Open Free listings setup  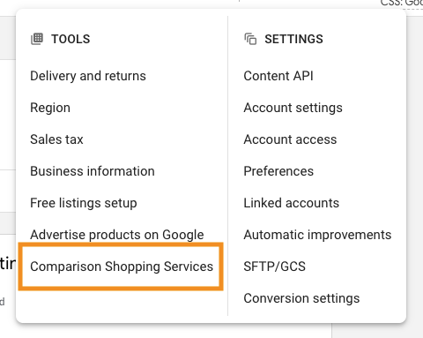tap(84, 203)
